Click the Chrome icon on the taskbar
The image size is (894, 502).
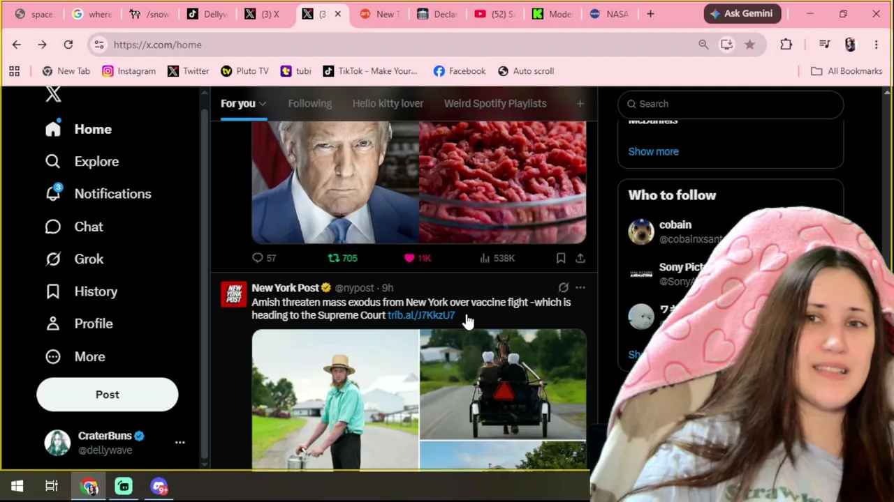pyautogui.click(x=89, y=486)
